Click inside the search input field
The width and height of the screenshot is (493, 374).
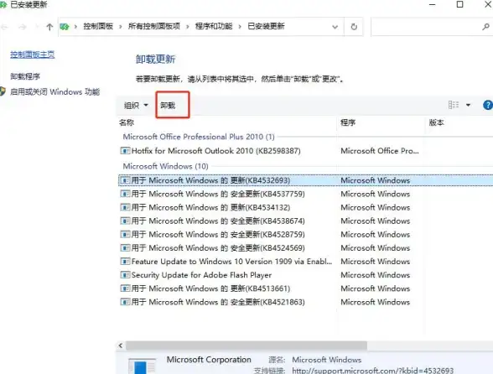426,27
